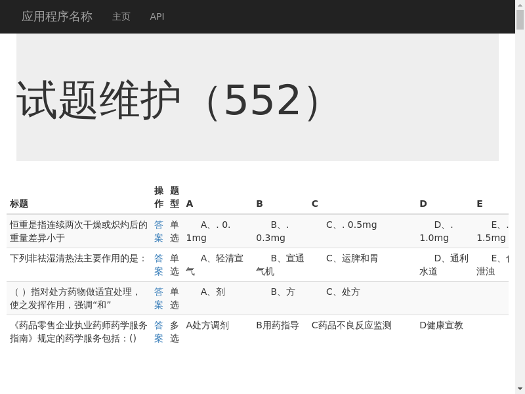The height and width of the screenshot is (394, 525).
Task: Click 多选 type in 药品零售企业 row
Action: tap(175, 332)
